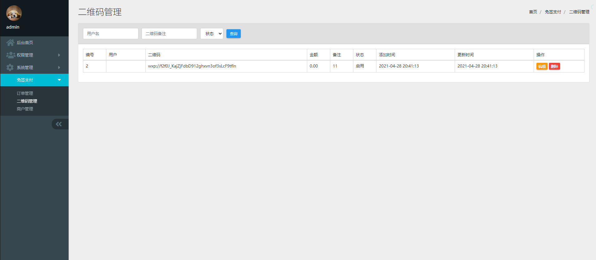
Task: Expand the 系统管理 submenu arrow
Action: [x=59, y=67]
